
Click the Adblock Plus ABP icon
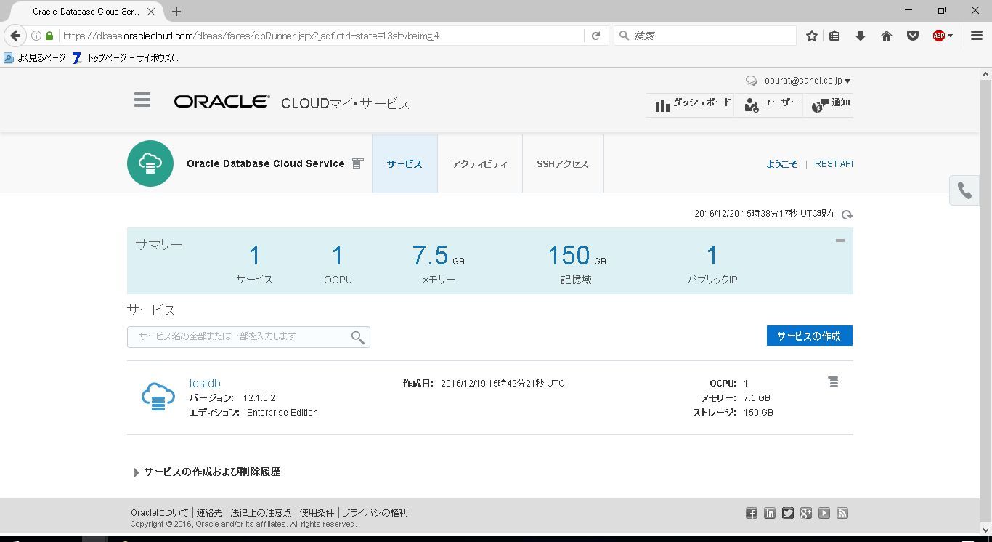click(x=938, y=36)
